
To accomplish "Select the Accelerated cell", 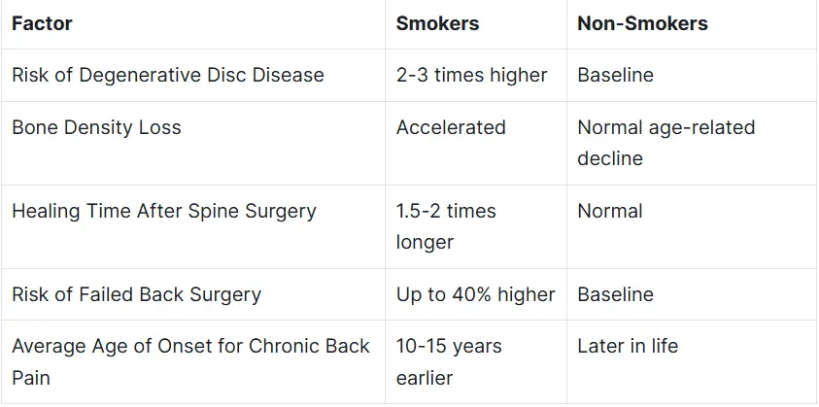I will [x=451, y=127].
